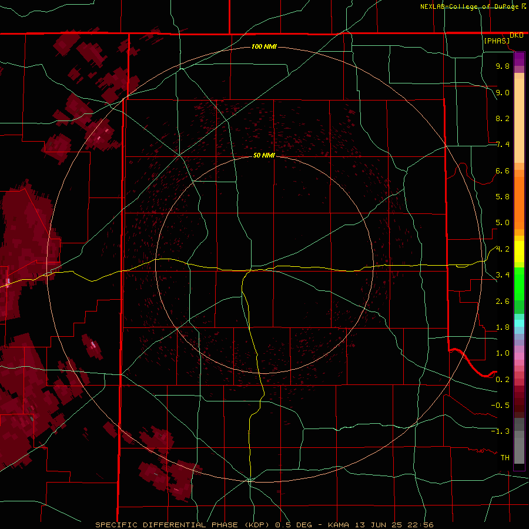529x529 pixels.
Task: Select the pink swatch on the color bar
Action: (519, 356)
